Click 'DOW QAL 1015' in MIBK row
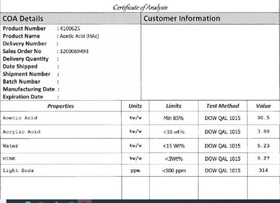Screen dimensions: 280x203 pos(222,159)
